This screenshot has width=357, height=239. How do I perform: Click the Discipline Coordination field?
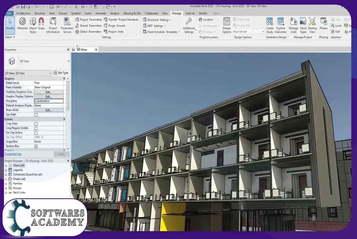(49, 101)
